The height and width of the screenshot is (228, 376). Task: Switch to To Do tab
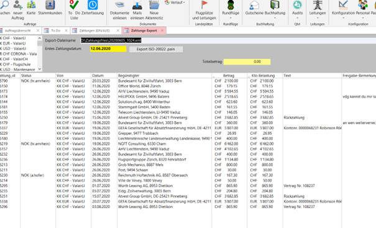tap(56, 30)
